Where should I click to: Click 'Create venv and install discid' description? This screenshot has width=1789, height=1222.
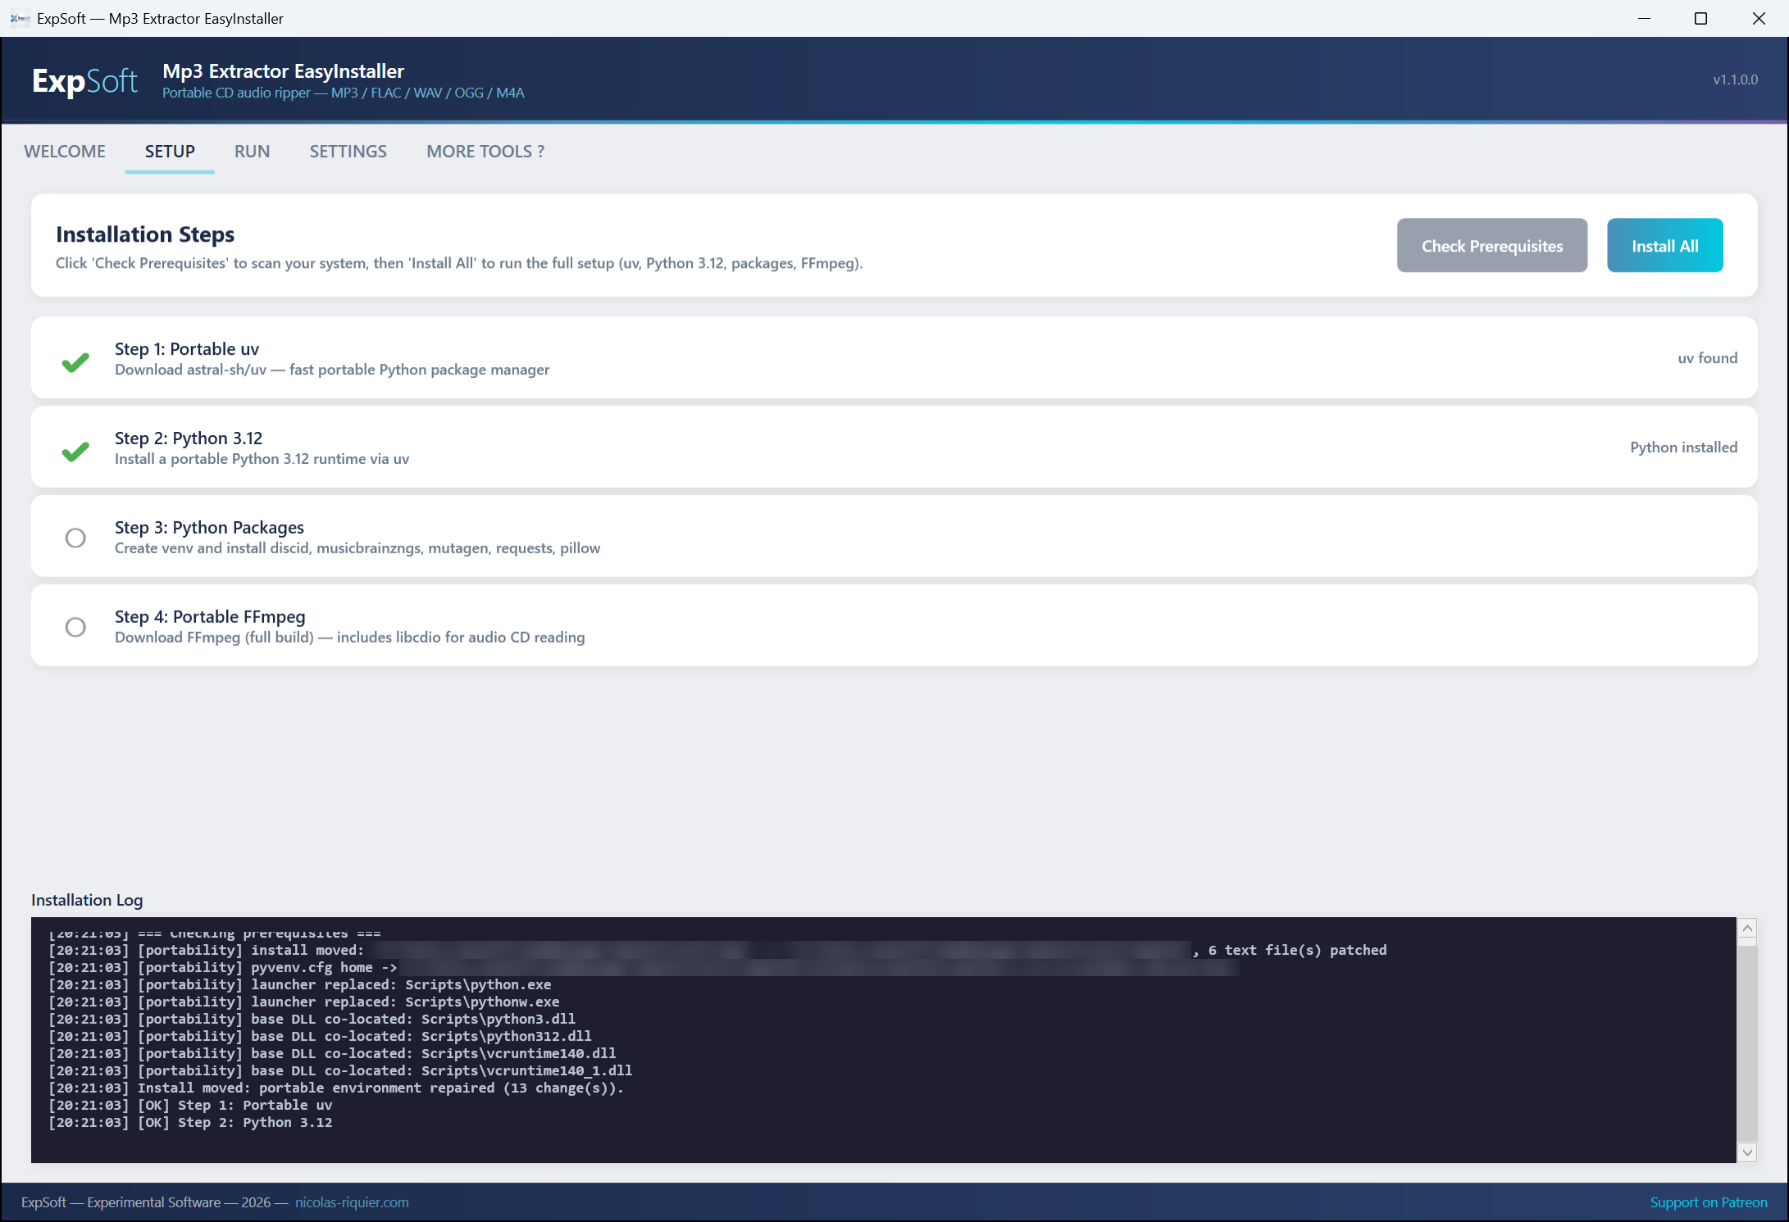[357, 548]
